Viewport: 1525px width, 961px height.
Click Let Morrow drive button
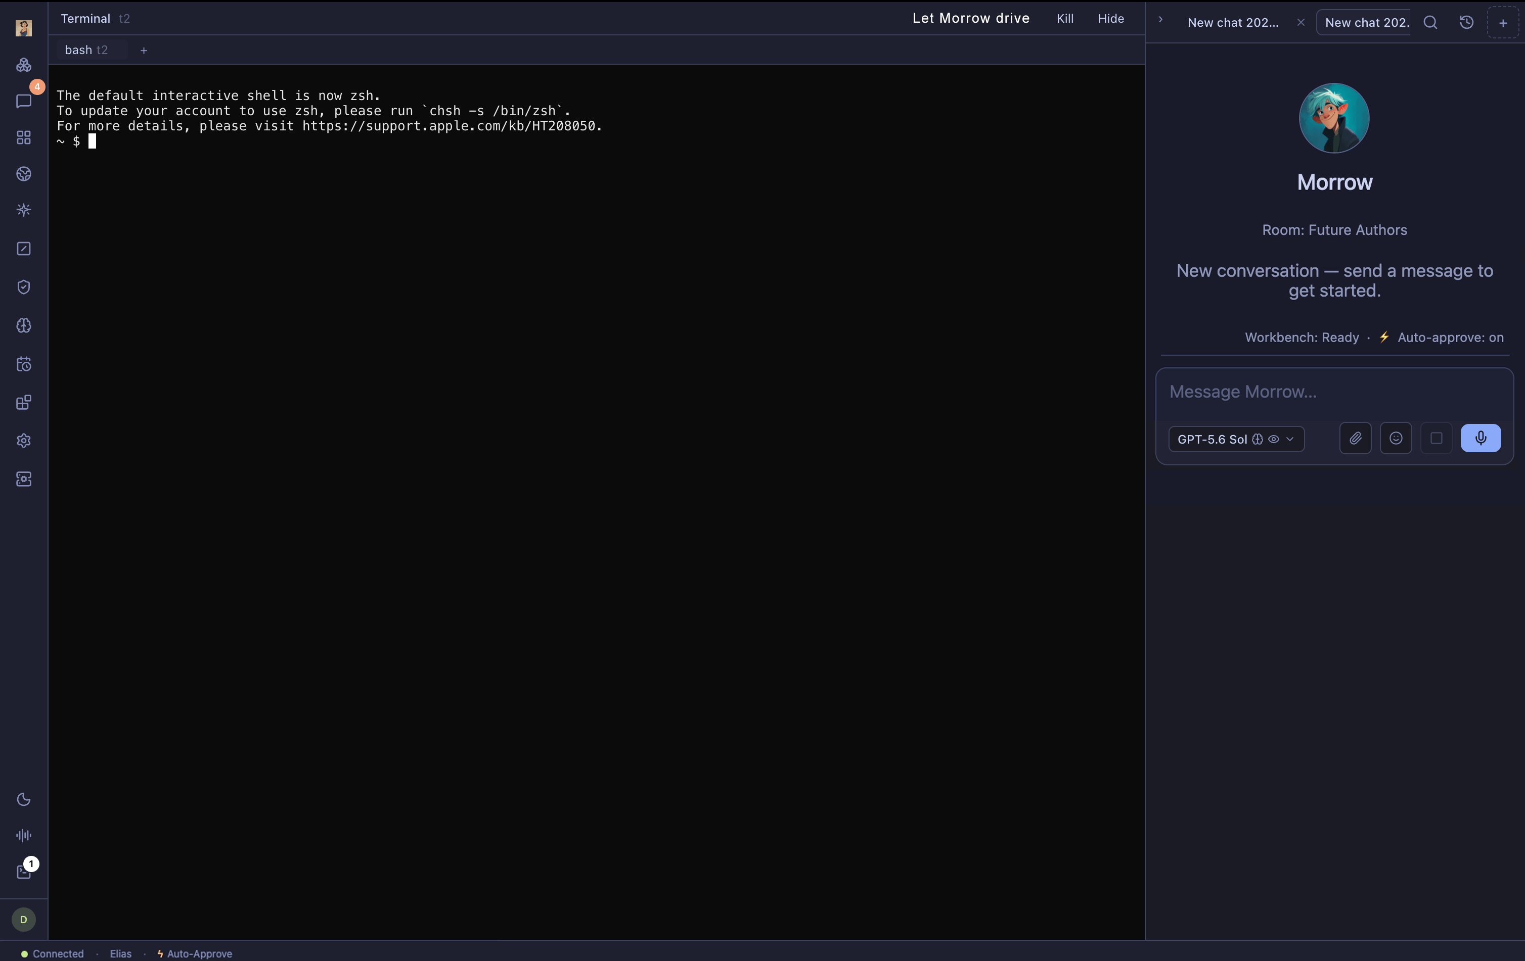pos(971,18)
